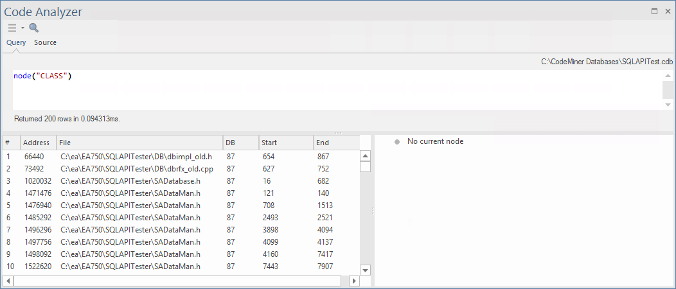Switch to the Query tab

point(16,42)
